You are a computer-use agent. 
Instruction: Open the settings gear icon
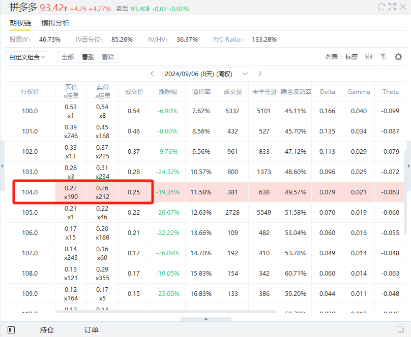pyautogui.click(x=398, y=57)
